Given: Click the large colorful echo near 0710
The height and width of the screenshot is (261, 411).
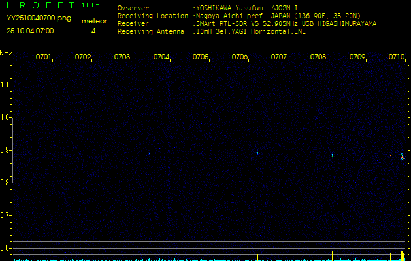Looking at the screenshot, I should 403,157.
